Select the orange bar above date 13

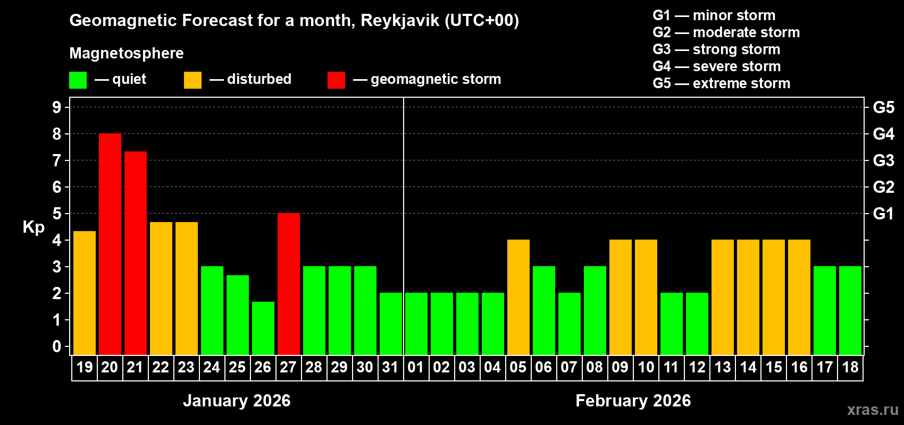pos(723,297)
